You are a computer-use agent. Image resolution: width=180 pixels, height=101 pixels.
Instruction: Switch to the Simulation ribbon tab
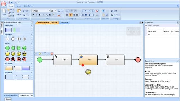pos(28,6)
